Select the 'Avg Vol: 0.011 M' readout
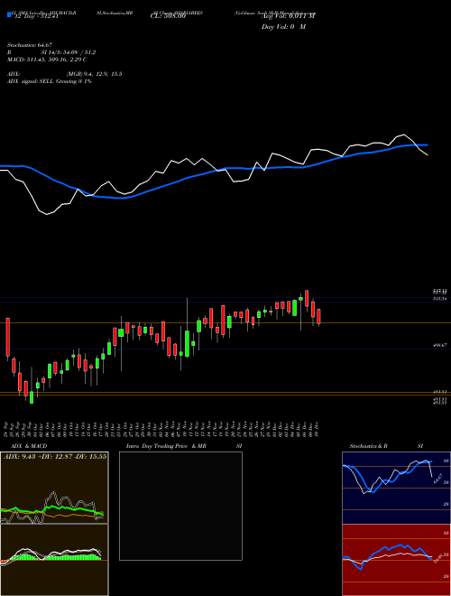 [x=288, y=16]
